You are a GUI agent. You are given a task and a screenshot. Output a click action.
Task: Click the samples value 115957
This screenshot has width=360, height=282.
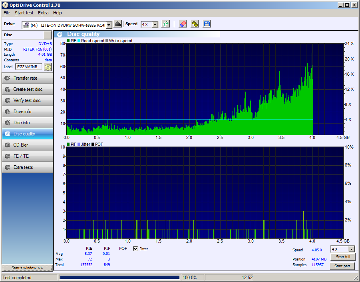318,264
